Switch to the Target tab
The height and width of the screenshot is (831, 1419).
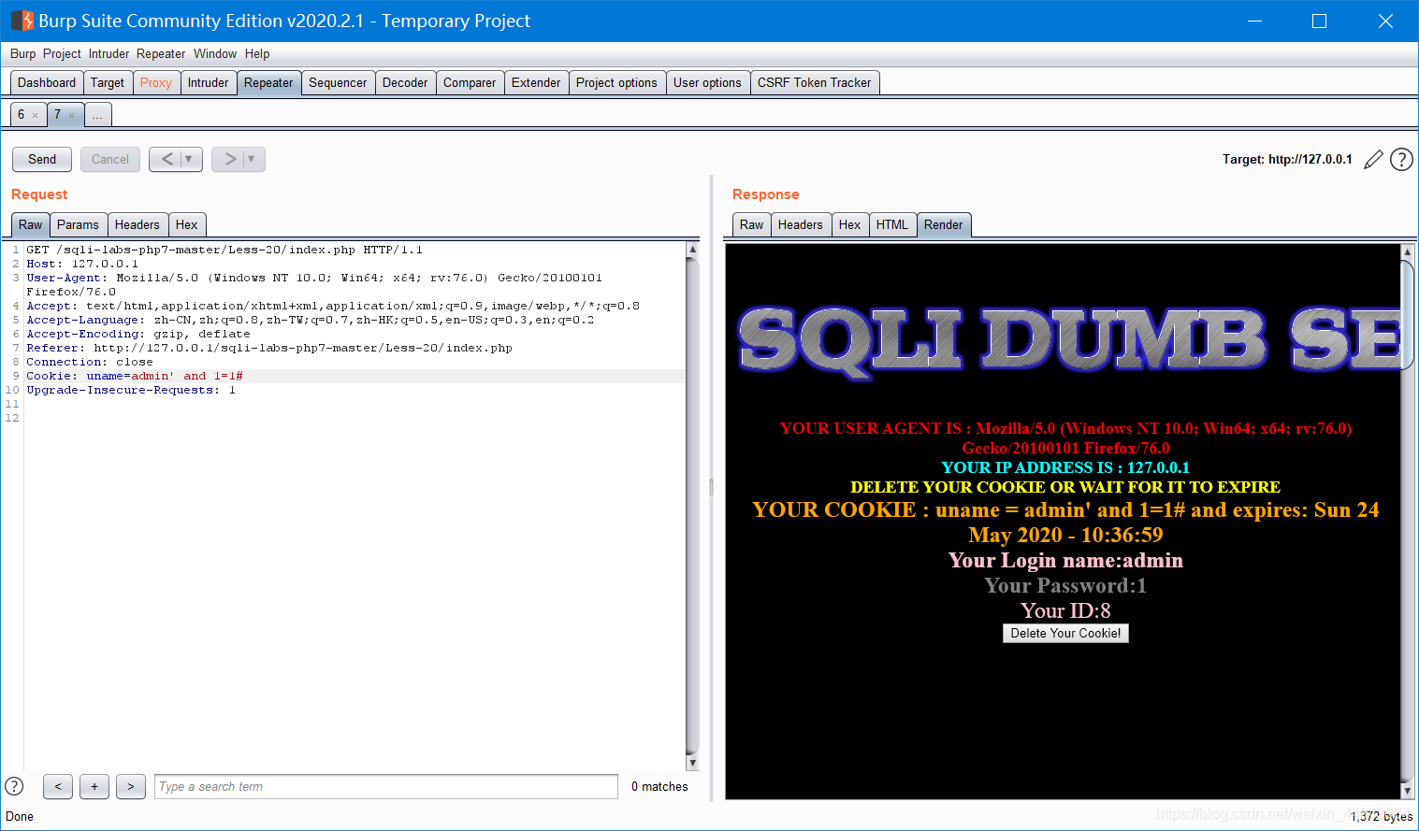108,82
